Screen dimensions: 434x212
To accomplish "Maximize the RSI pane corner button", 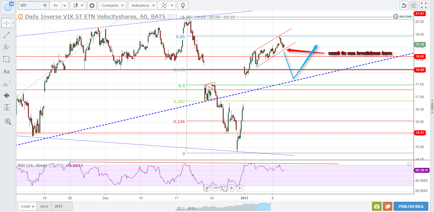I will (x=410, y=164).
